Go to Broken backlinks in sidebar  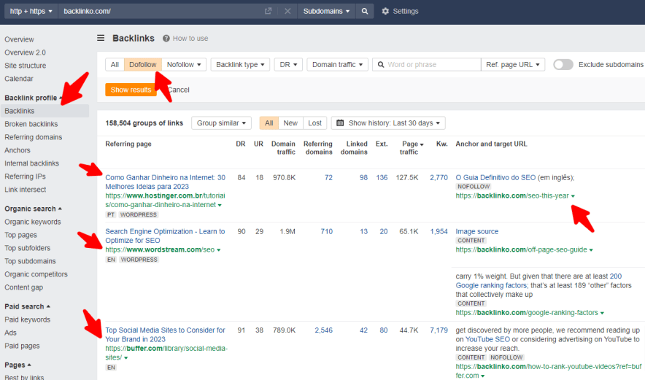31,124
